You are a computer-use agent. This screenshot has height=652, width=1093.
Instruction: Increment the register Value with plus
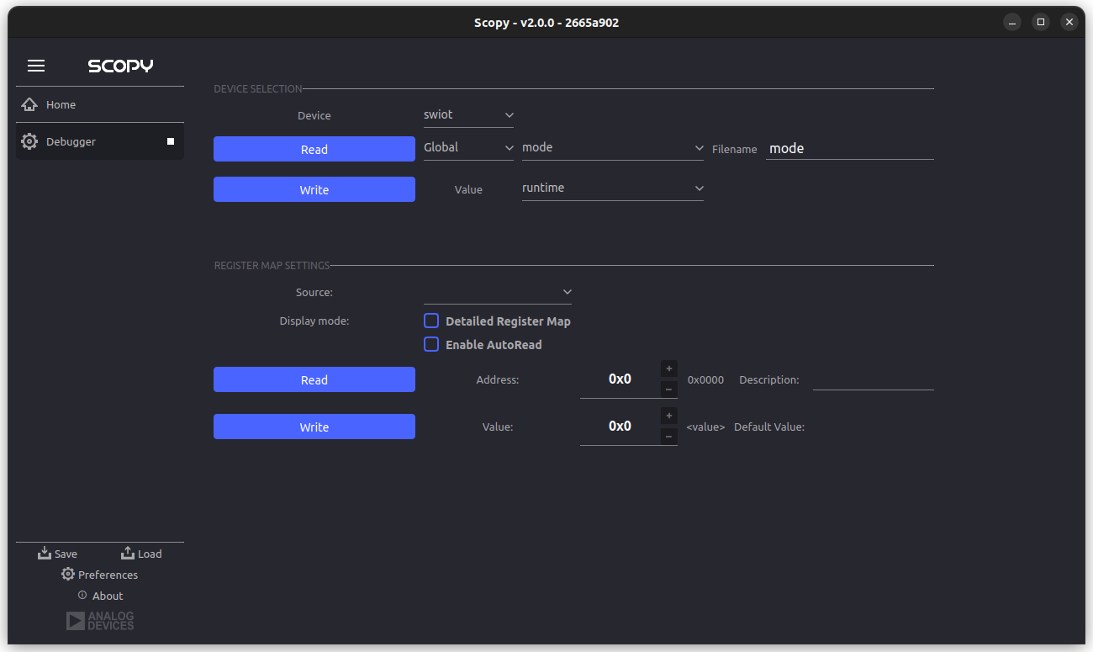[669, 416]
